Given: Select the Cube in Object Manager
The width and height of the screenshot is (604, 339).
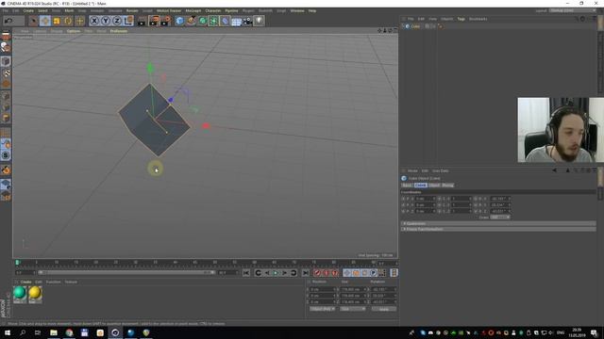Looking at the screenshot, I should (415, 26).
